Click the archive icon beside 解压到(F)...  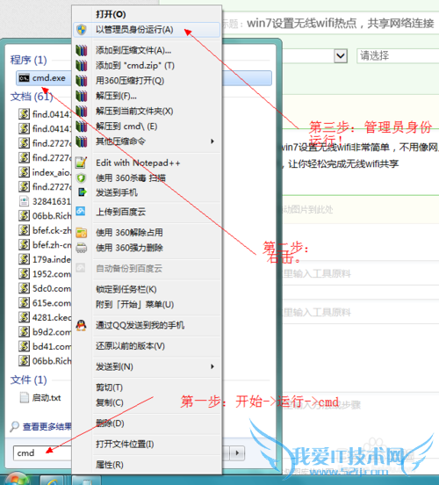[x=82, y=96]
